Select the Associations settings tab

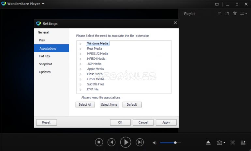tap(52, 48)
